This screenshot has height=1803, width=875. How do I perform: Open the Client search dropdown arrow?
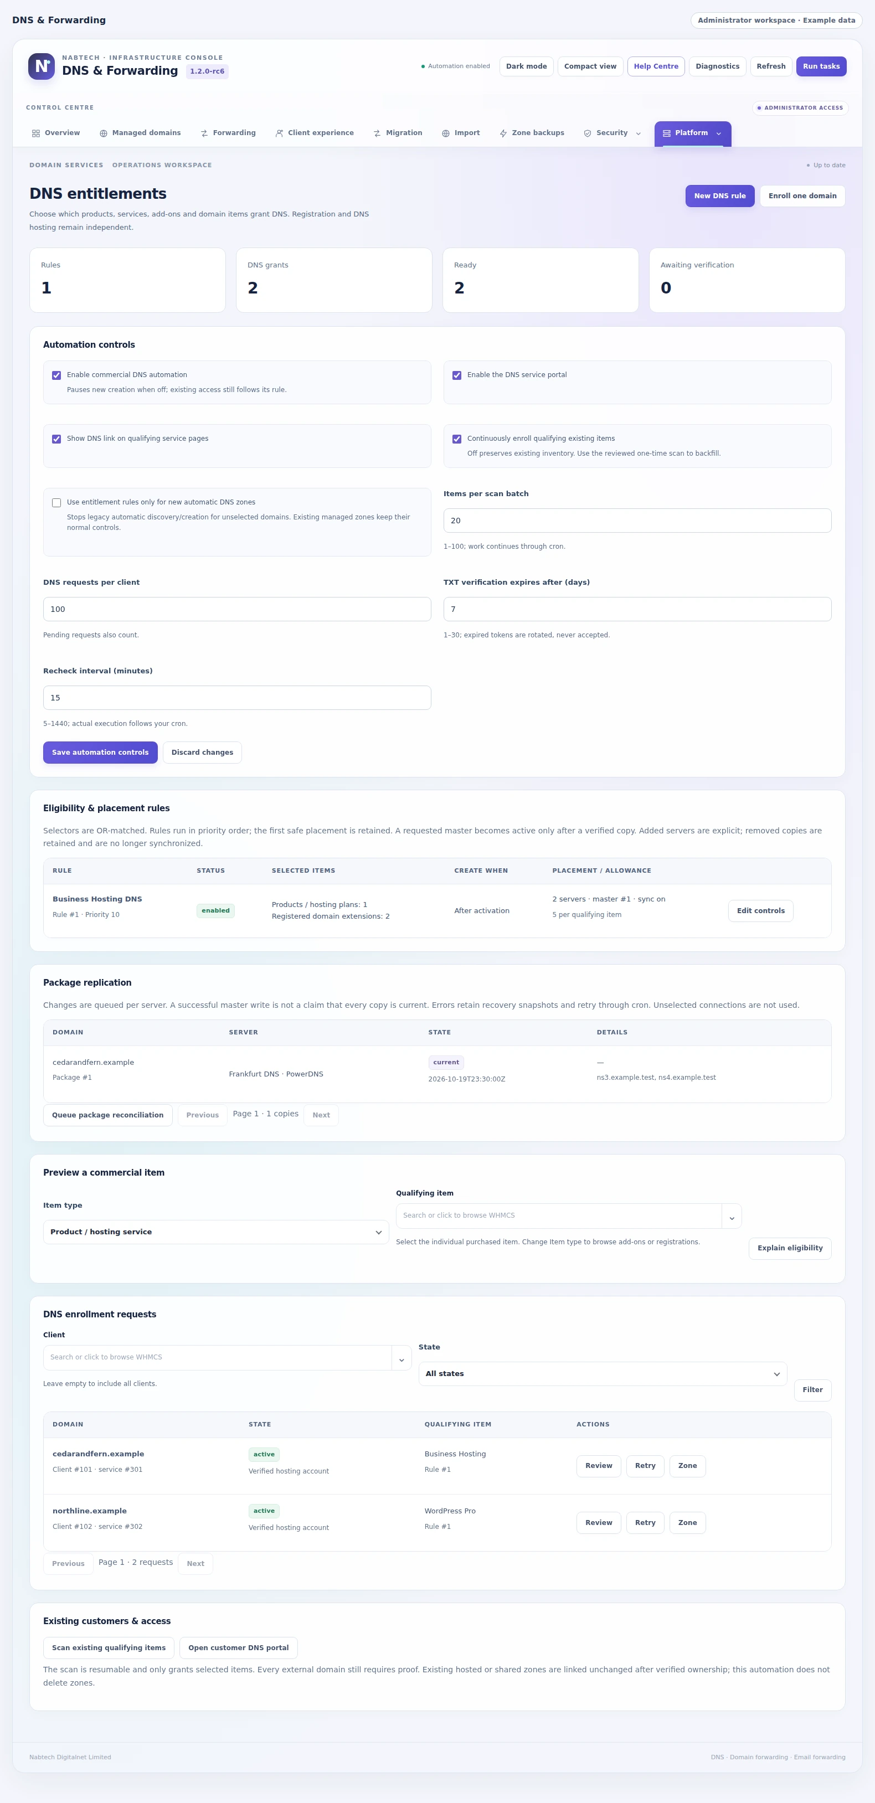pos(401,1358)
